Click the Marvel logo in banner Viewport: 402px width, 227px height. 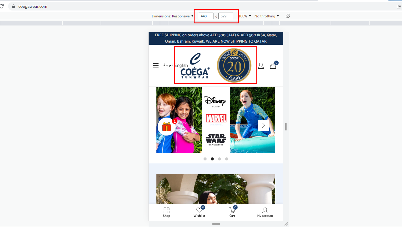click(x=216, y=118)
